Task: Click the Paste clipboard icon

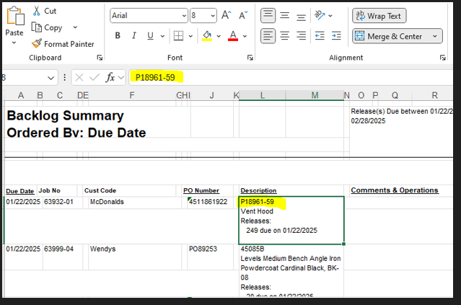Action: point(16,16)
